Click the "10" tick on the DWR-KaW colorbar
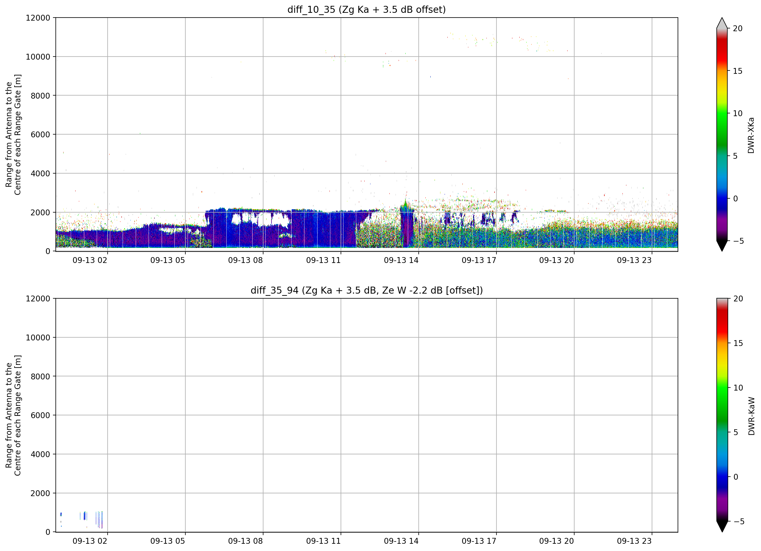Viewport: 761px width, 551px height. tap(738, 388)
